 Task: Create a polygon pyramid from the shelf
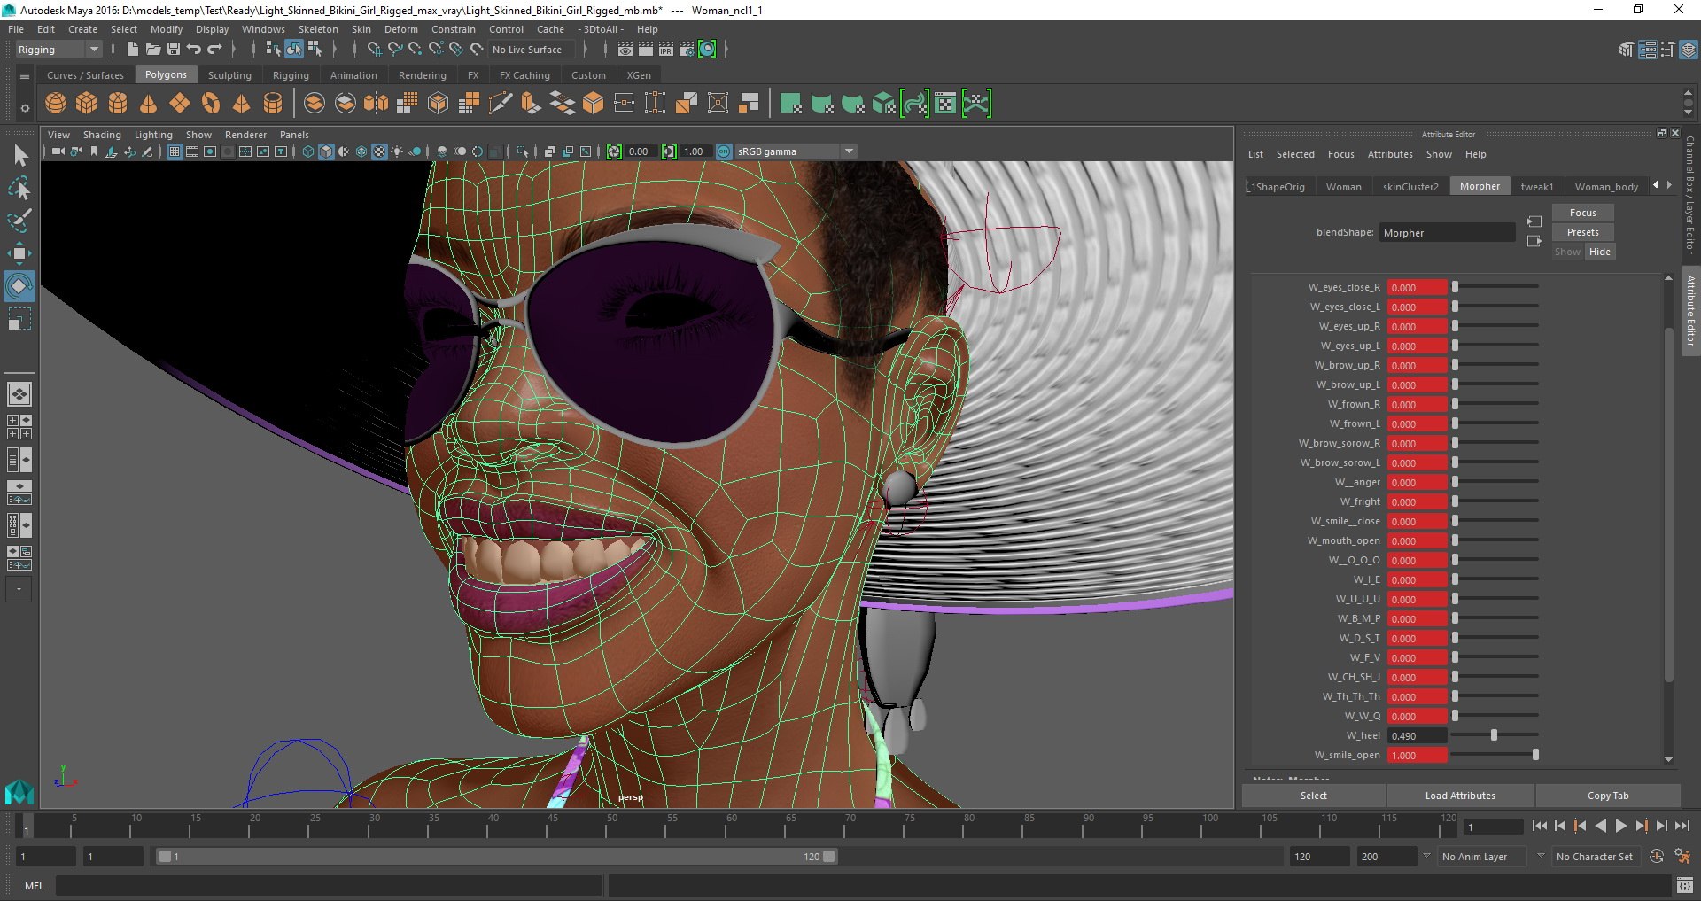click(241, 104)
